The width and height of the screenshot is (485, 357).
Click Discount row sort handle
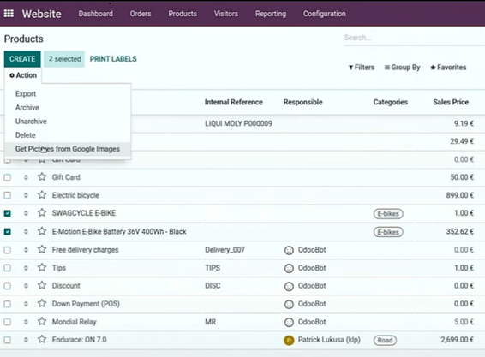(x=26, y=286)
